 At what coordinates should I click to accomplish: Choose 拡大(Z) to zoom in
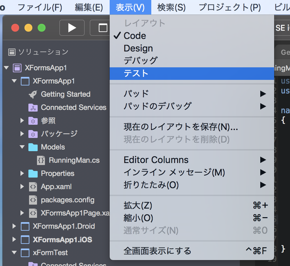click(x=192, y=206)
